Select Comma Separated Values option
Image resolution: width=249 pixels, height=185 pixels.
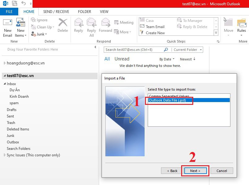(189, 96)
